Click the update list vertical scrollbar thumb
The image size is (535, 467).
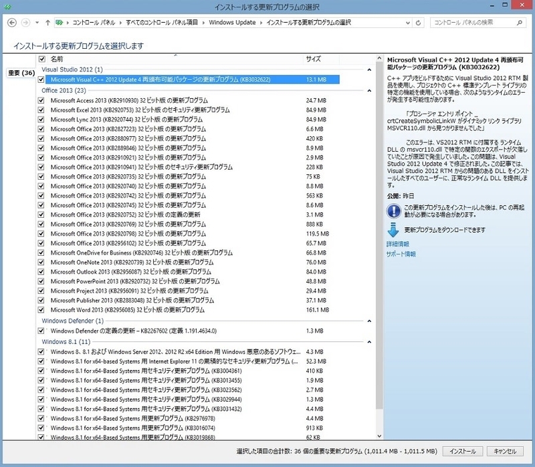tap(379, 237)
